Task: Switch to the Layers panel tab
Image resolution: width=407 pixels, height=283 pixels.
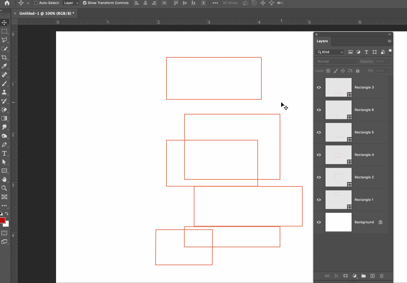Action: pyautogui.click(x=322, y=41)
